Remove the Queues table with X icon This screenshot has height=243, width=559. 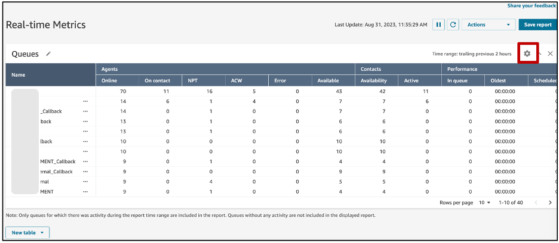(x=550, y=54)
